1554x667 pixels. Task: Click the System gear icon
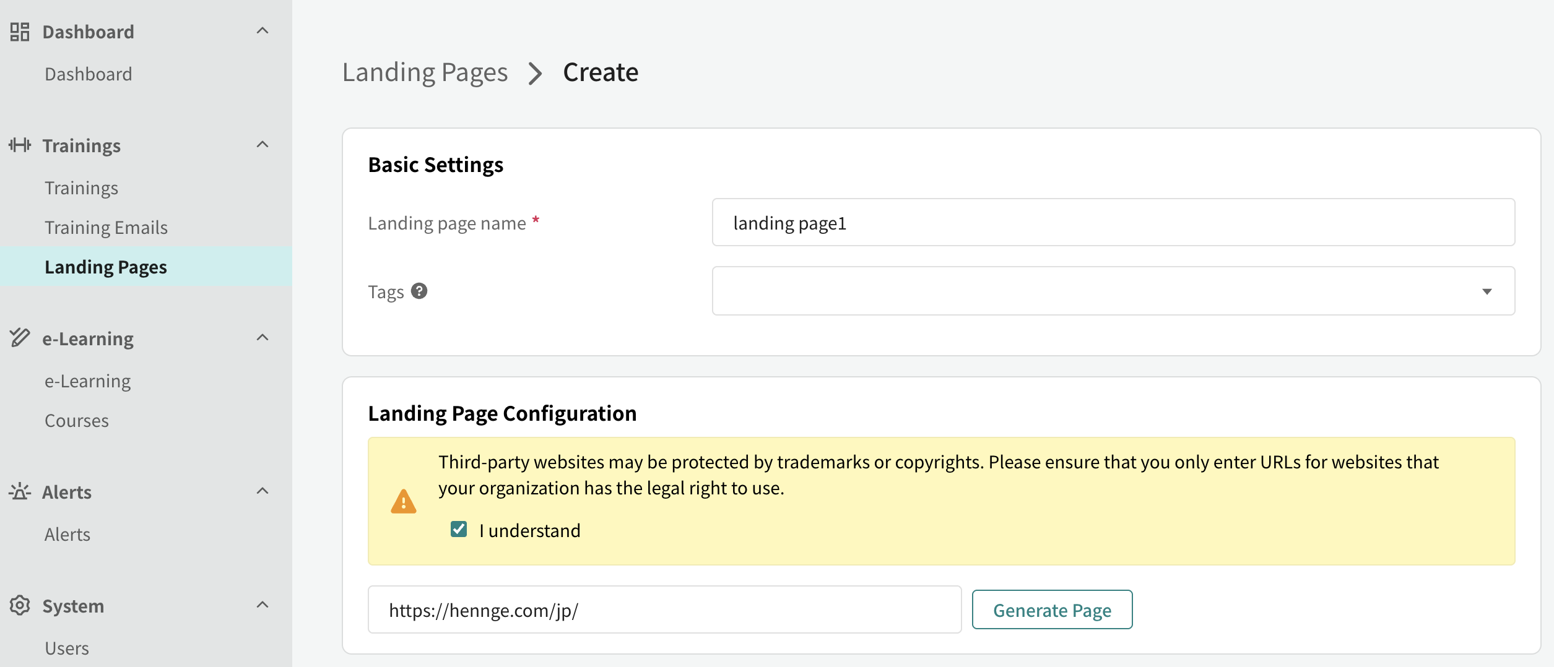(x=20, y=606)
